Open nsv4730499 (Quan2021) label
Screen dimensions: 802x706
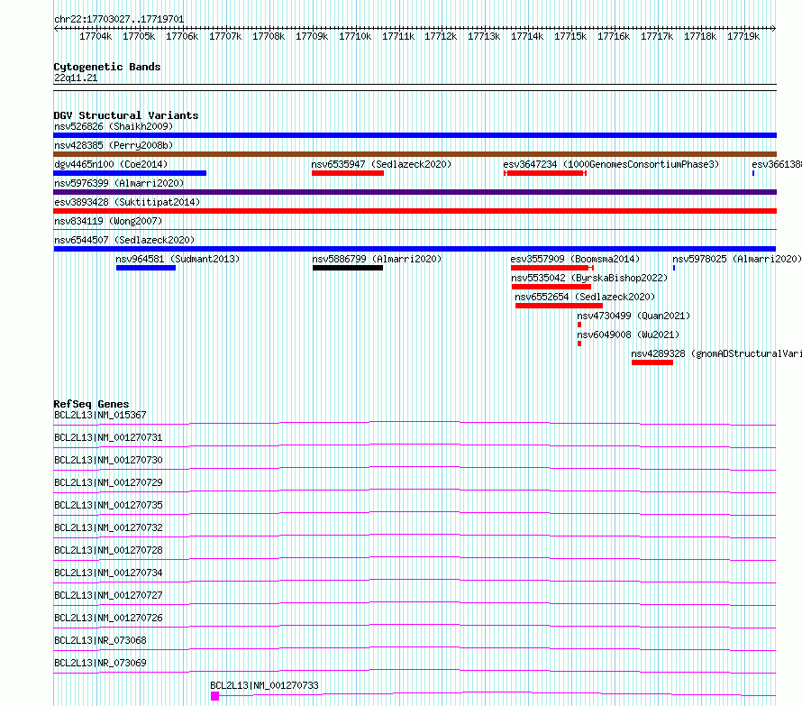(x=633, y=316)
